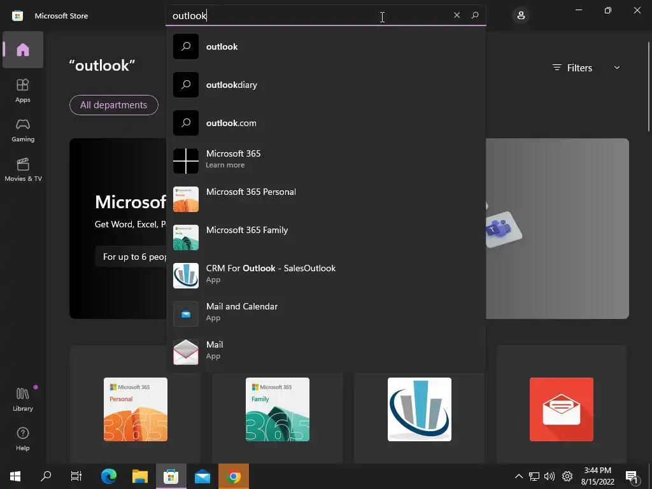This screenshot has height=489, width=652.
Task: Open the blue bar chart app result card
Action: point(419,409)
